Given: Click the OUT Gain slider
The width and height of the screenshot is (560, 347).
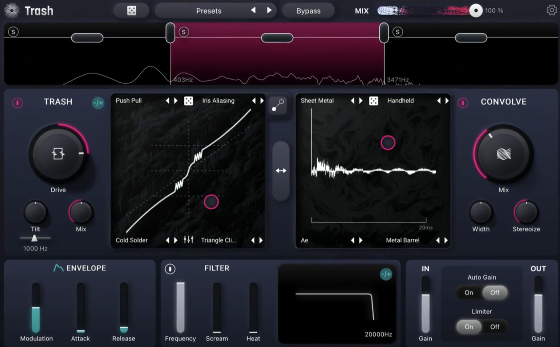Looking at the screenshot, I should tap(538, 305).
